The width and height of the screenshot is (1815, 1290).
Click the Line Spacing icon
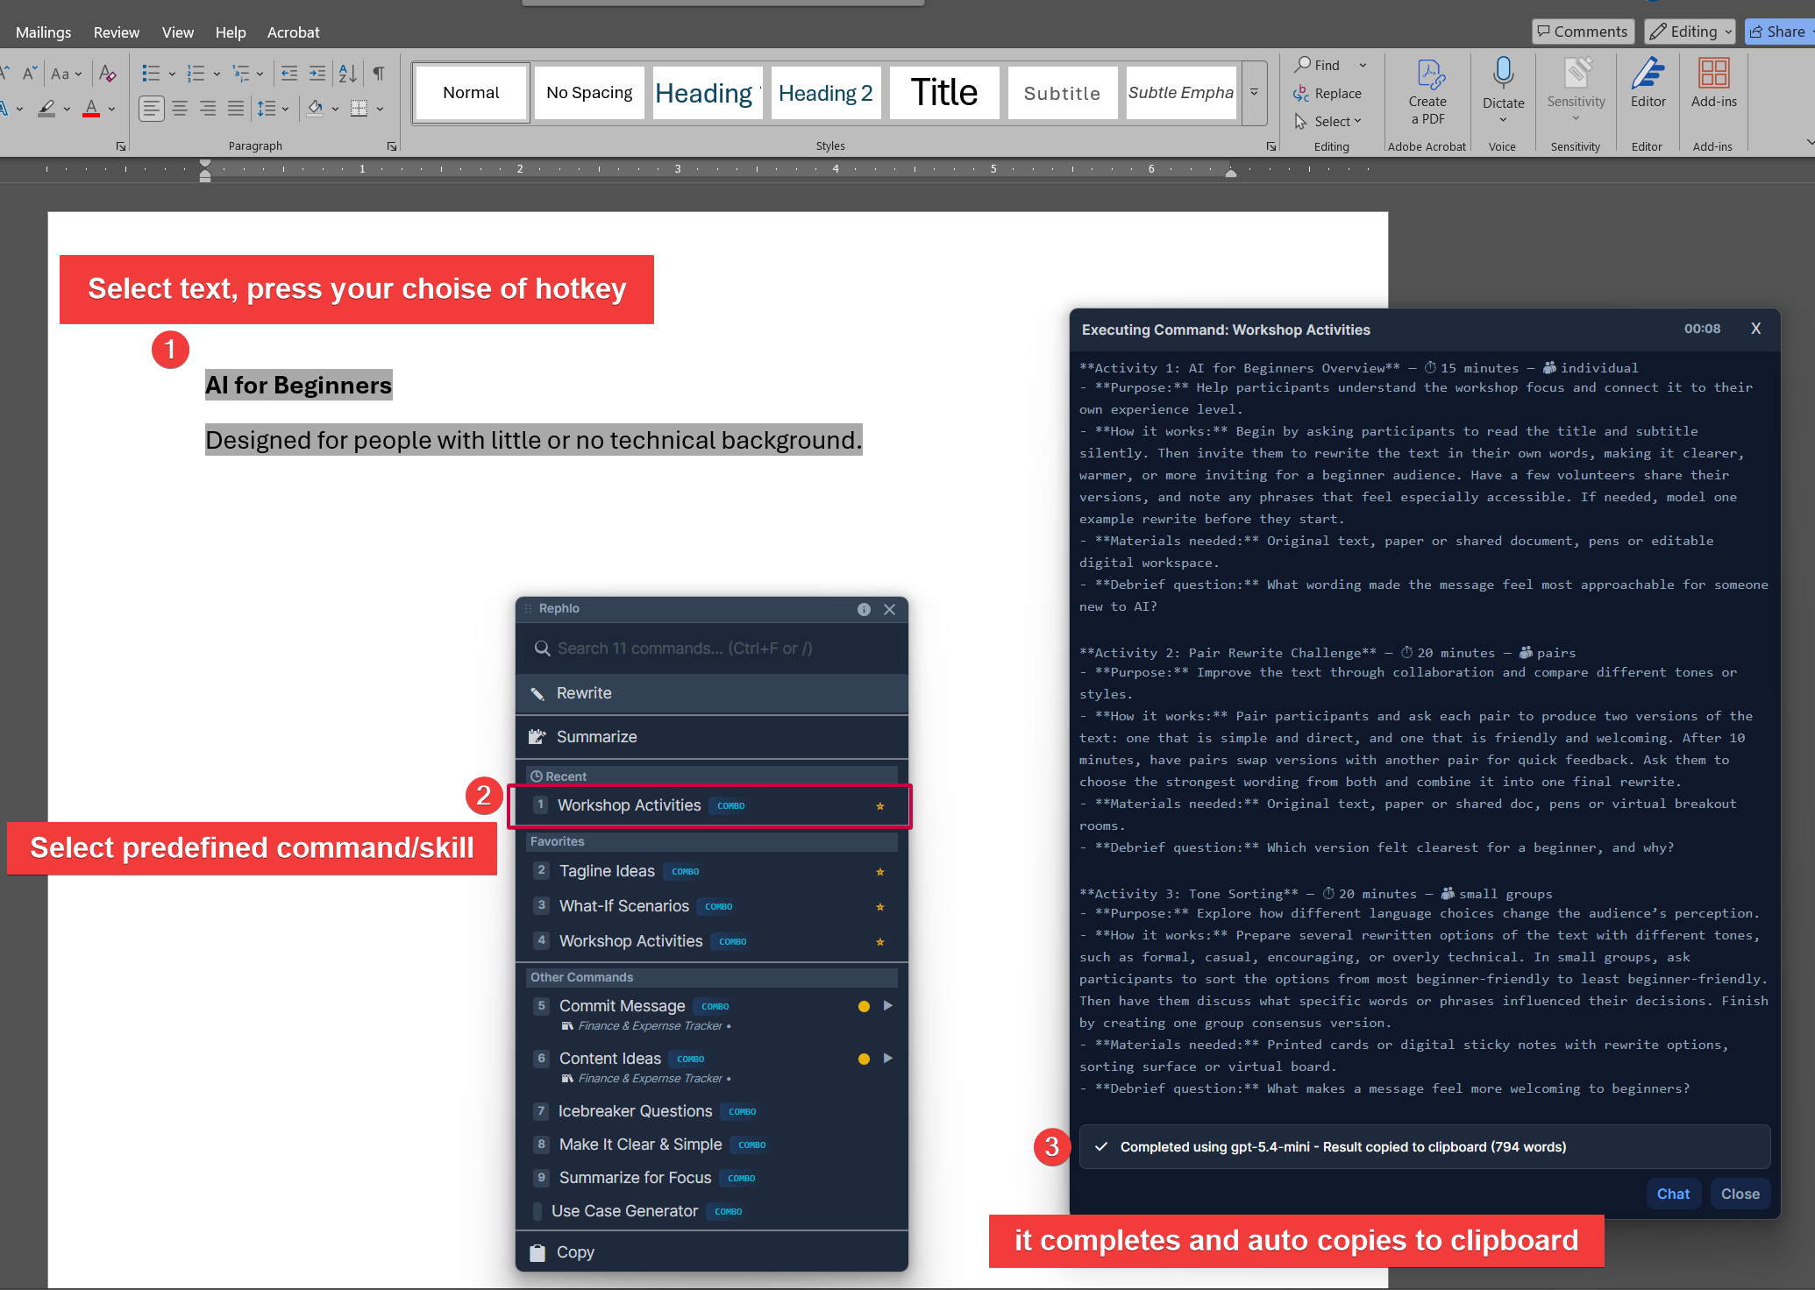point(266,109)
